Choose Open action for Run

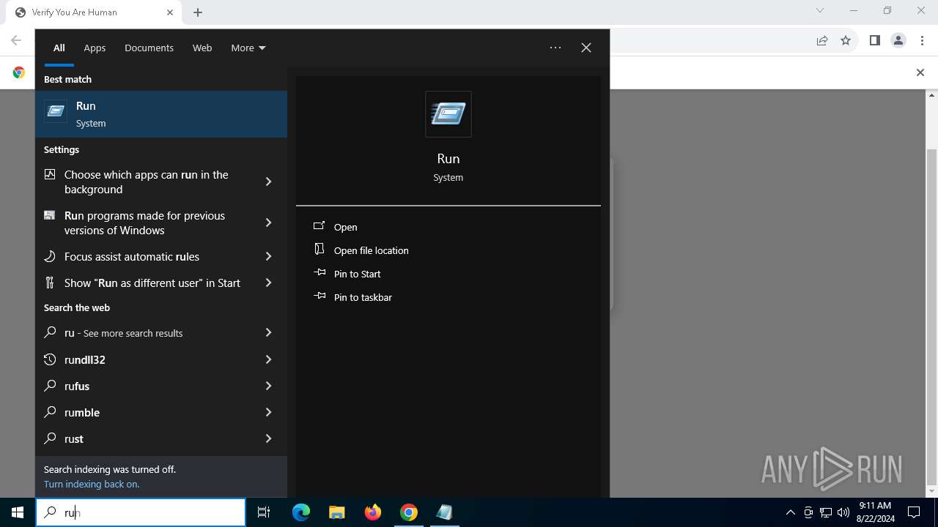(x=345, y=227)
